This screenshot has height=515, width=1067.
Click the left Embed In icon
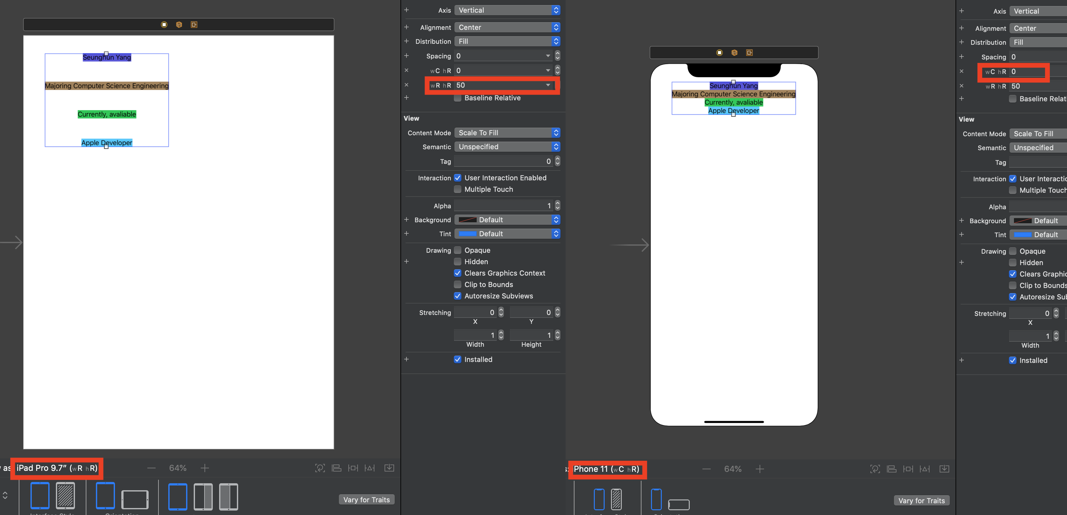(389, 468)
